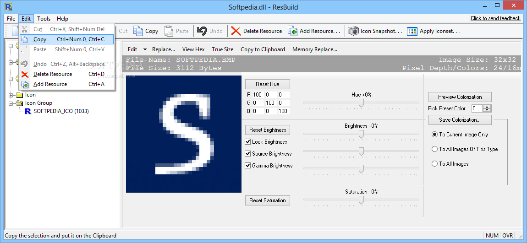
Task: Click the Apply Iconset grid icon
Action: (412, 31)
